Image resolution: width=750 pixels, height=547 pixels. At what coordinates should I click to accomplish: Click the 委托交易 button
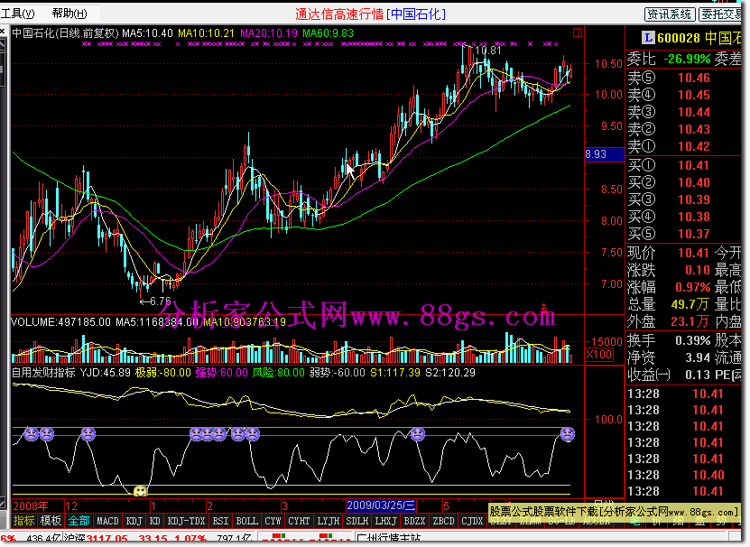720,14
